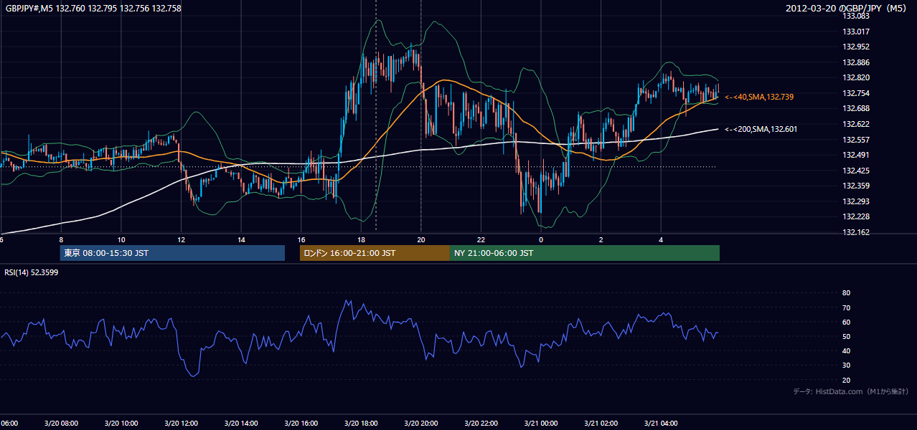Select the 40 SMA label 132.739
Image resolution: width=917 pixels, height=430 pixels.
pos(759,96)
